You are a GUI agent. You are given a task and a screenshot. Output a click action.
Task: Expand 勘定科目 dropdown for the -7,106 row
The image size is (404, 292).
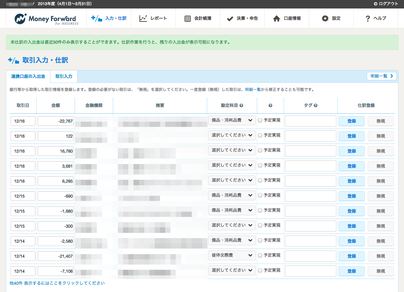(x=232, y=270)
